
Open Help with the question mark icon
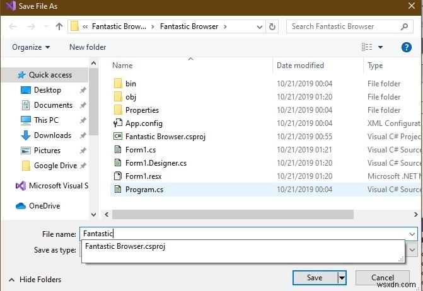point(406,47)
